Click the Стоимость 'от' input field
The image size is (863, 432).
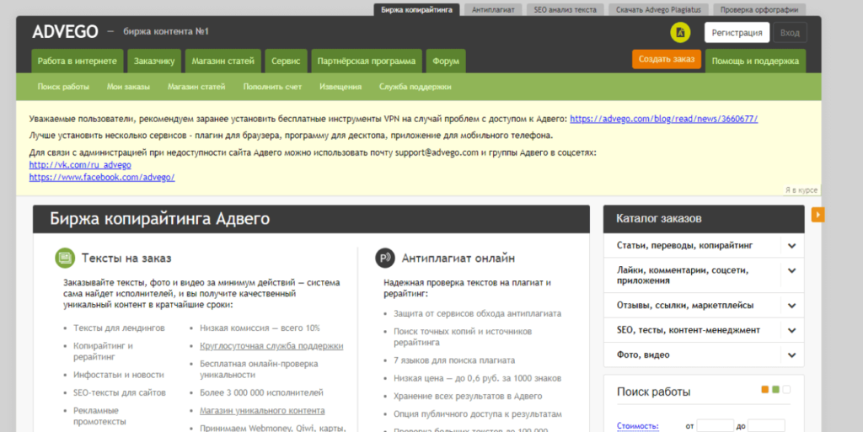pyautogui.click(x=715, y=426)
